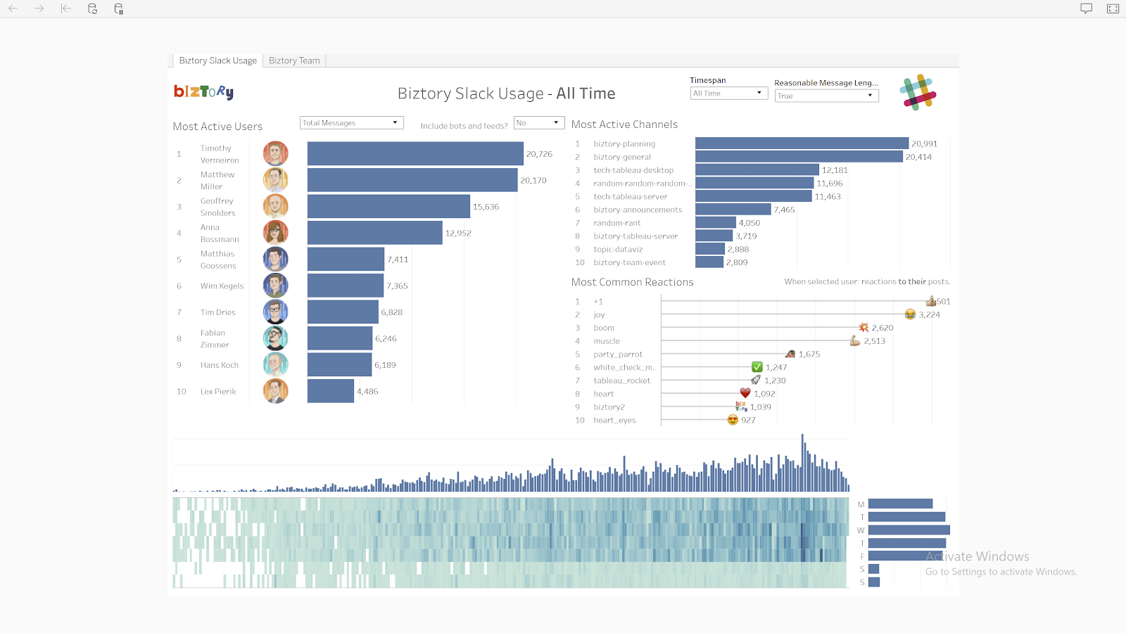1126x633 pixels.
Task: Select Matthias Goossens' avatar
Action: tap(276, 259)
